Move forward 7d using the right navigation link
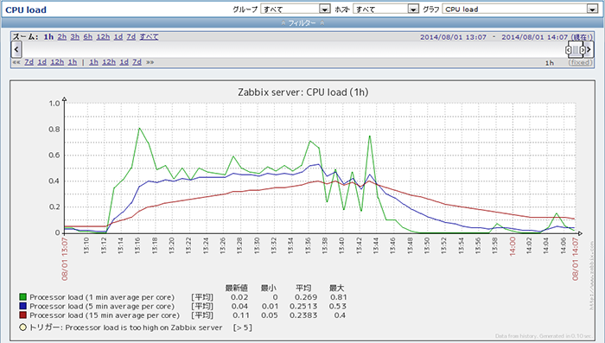The height and width of the screenshot is (343, 605). pyautogui.click(x=137, y=61)
